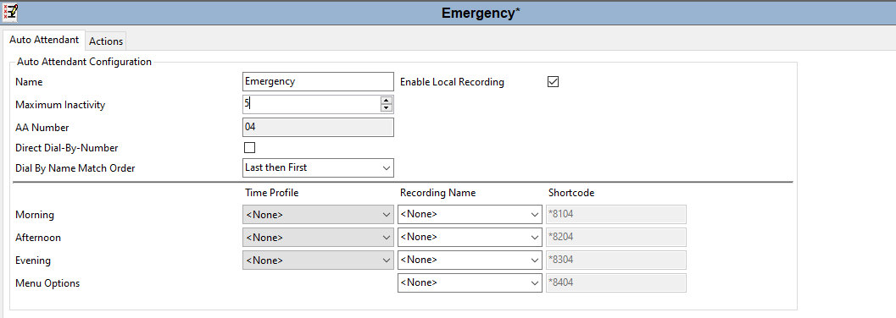
Task: Open Dial By Name Match Order dropdown
Action: [x=318, y=167]
